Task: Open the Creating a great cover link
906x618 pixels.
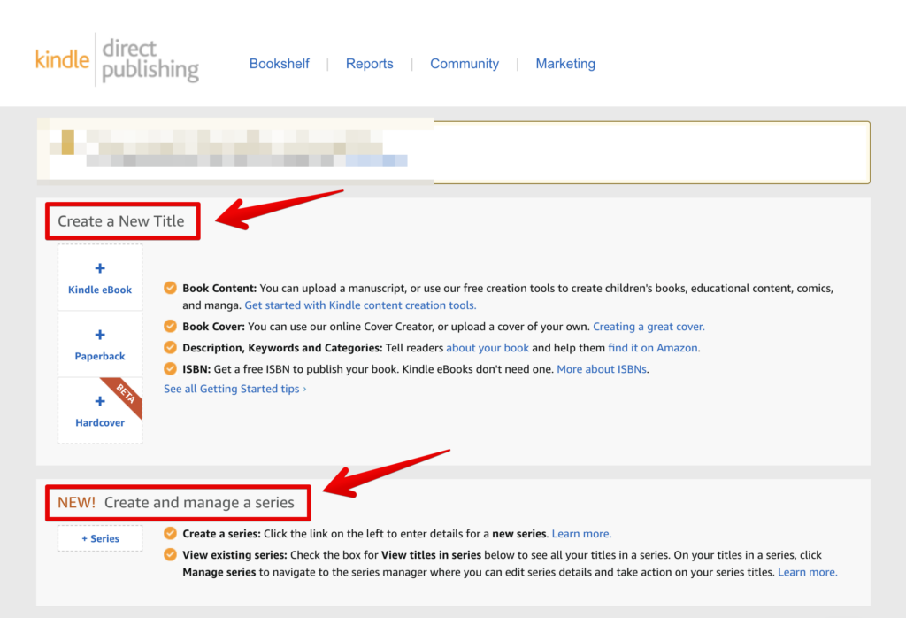Action: coord(649,327)
